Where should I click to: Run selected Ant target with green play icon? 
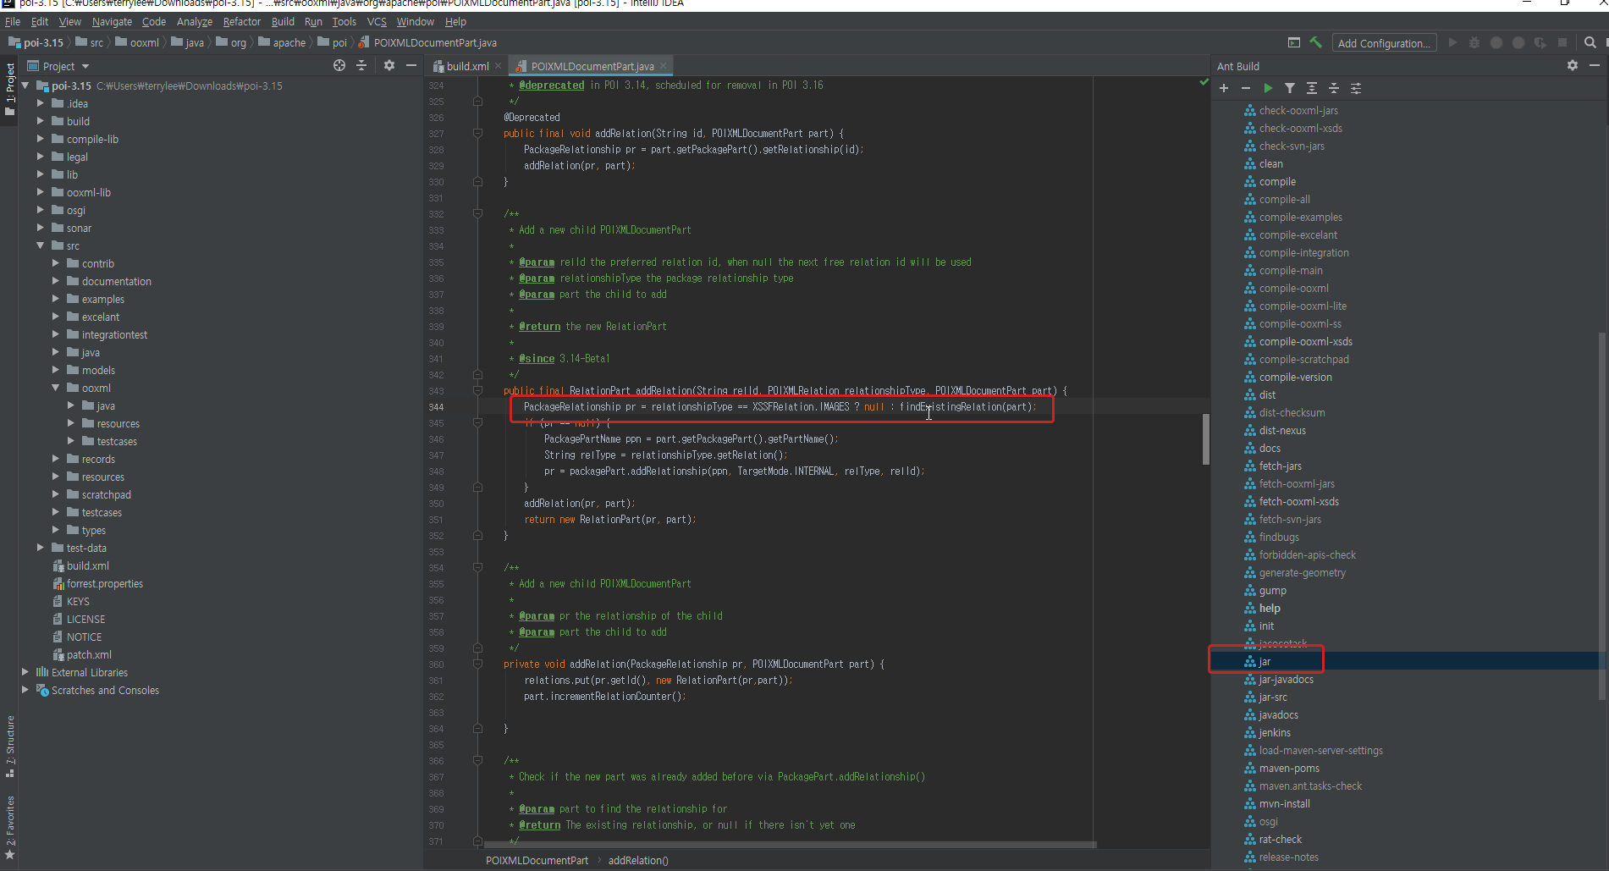pos(1268,88)
